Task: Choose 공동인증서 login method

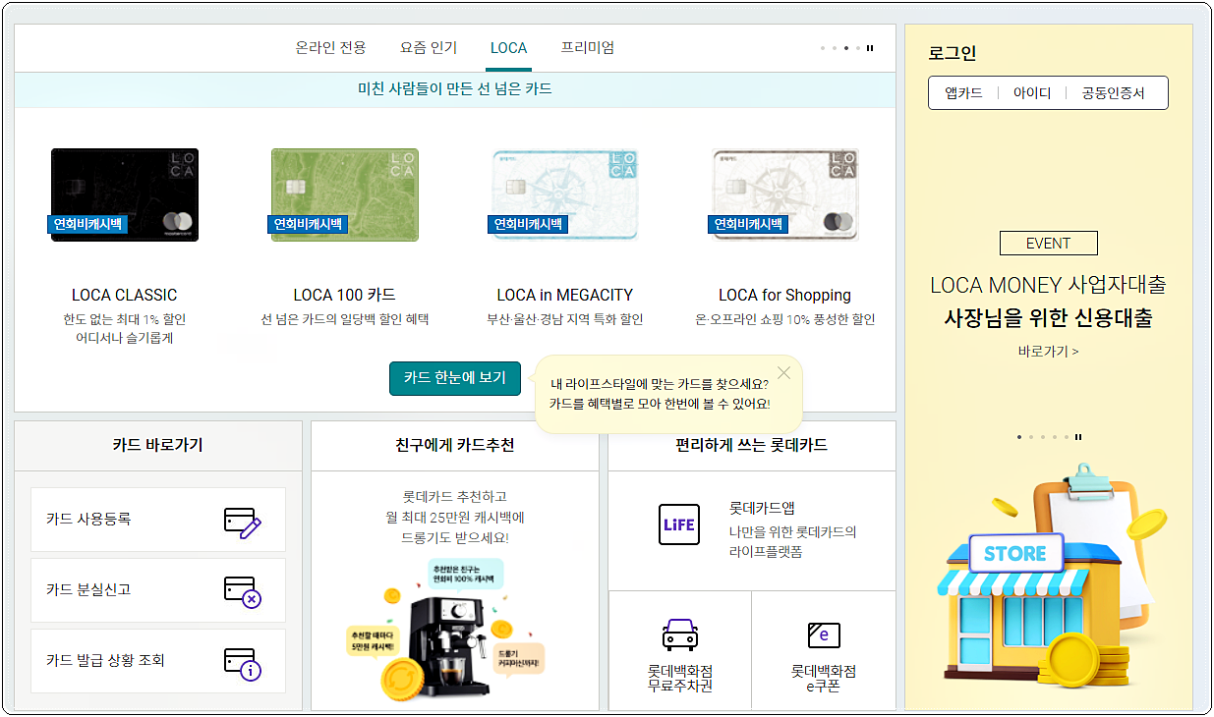Action: tap(1114, 93)
